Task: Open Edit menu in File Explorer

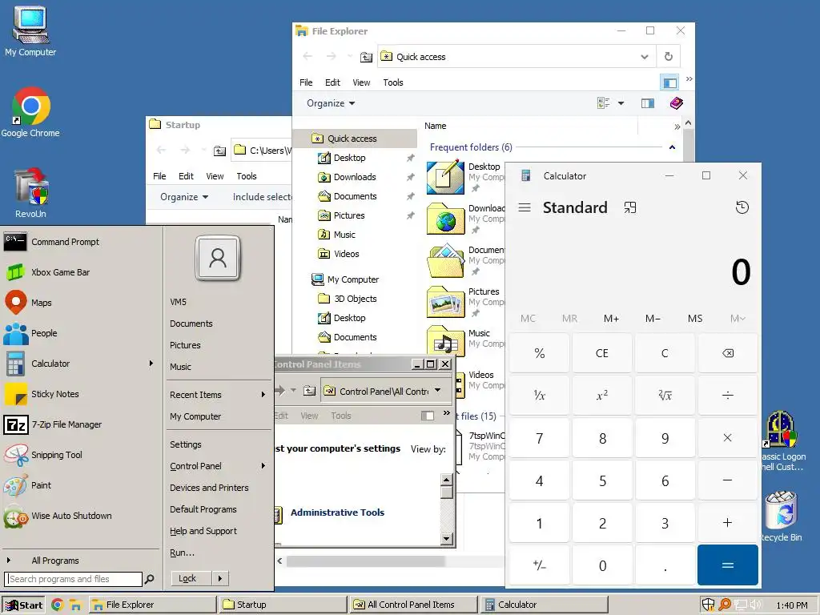Action: pos(332,82)
